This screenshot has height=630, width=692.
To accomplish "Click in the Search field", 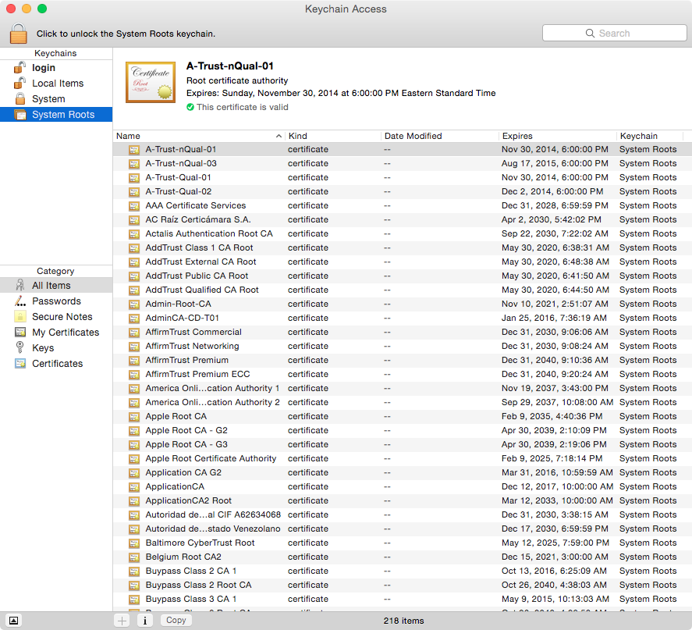I will click(614, 33).
